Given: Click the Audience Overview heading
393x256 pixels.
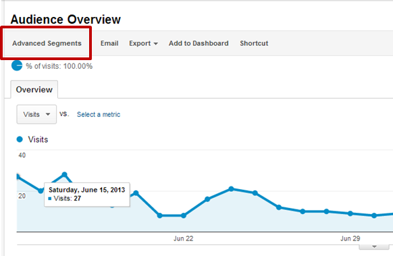Looking at the screenshot, I should pos(65,20).
